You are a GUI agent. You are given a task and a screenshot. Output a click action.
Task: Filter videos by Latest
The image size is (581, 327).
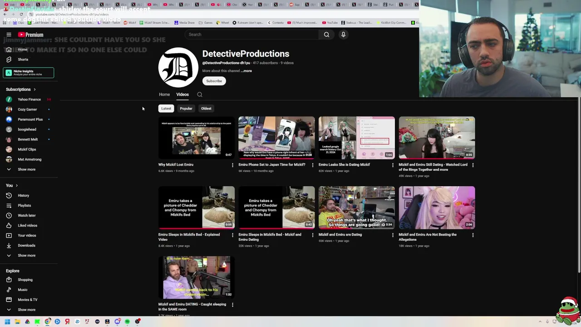click(166, 109)
